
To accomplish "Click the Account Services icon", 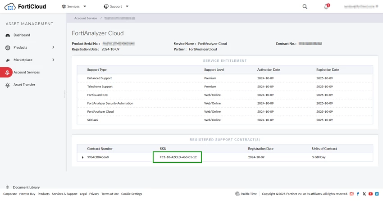I will coord(7,72).
